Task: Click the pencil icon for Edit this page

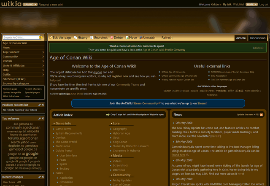Action: click(51, 38)
